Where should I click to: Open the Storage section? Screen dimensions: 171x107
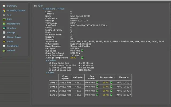tap(11, 33)
